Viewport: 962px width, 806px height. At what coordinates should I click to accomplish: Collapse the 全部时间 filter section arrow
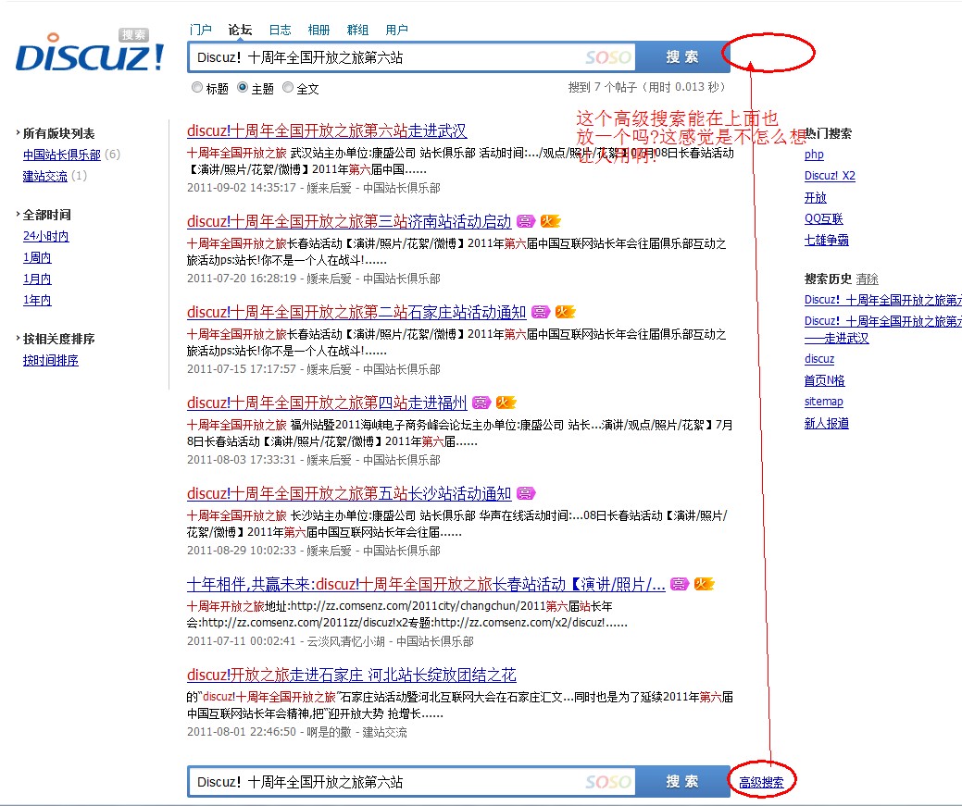click(18, 214)
